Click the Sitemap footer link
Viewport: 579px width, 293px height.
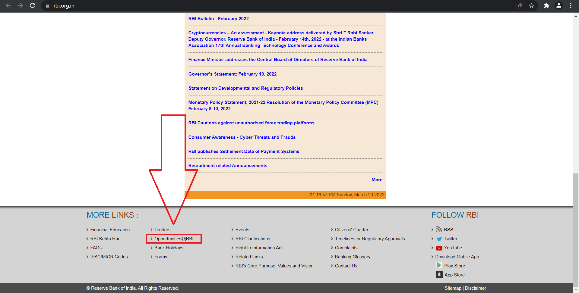(x=453, y=288)
